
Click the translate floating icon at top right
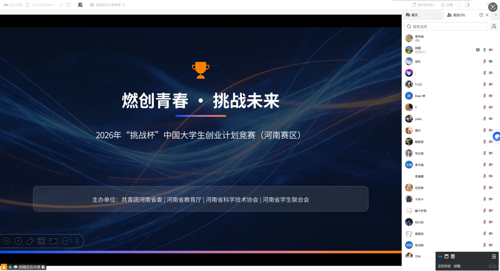(493, 7)
